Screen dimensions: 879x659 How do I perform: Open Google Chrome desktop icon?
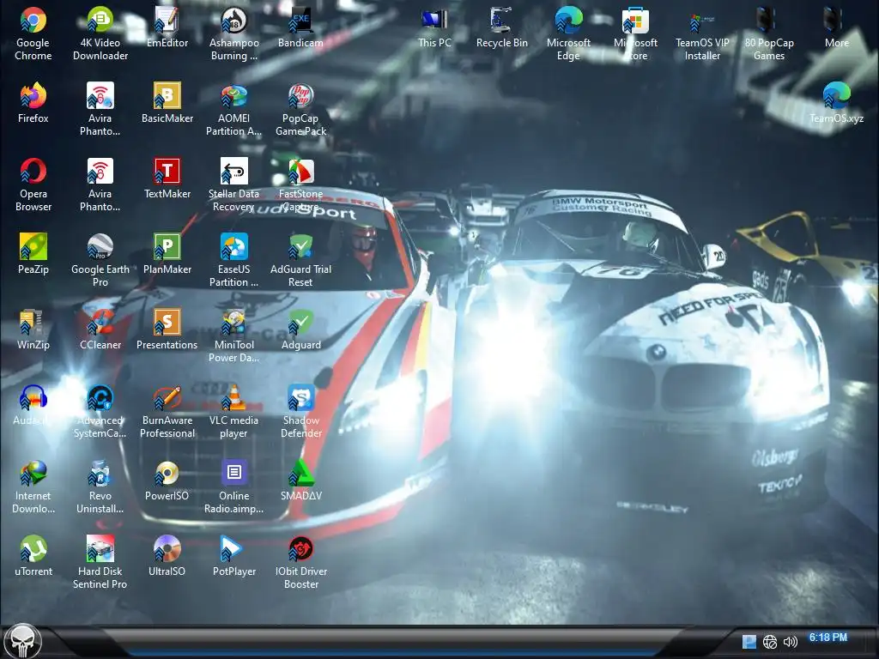[33, 21]
